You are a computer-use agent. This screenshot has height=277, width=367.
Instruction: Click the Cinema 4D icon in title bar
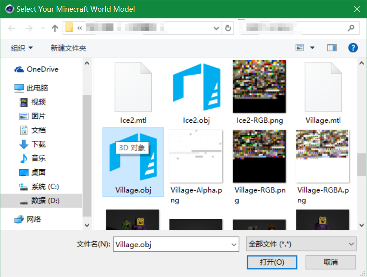click(x=10, y=9)
